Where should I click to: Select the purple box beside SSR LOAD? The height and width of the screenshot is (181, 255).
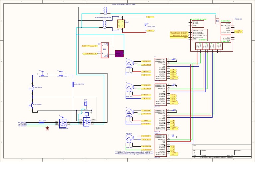[119, 54]
